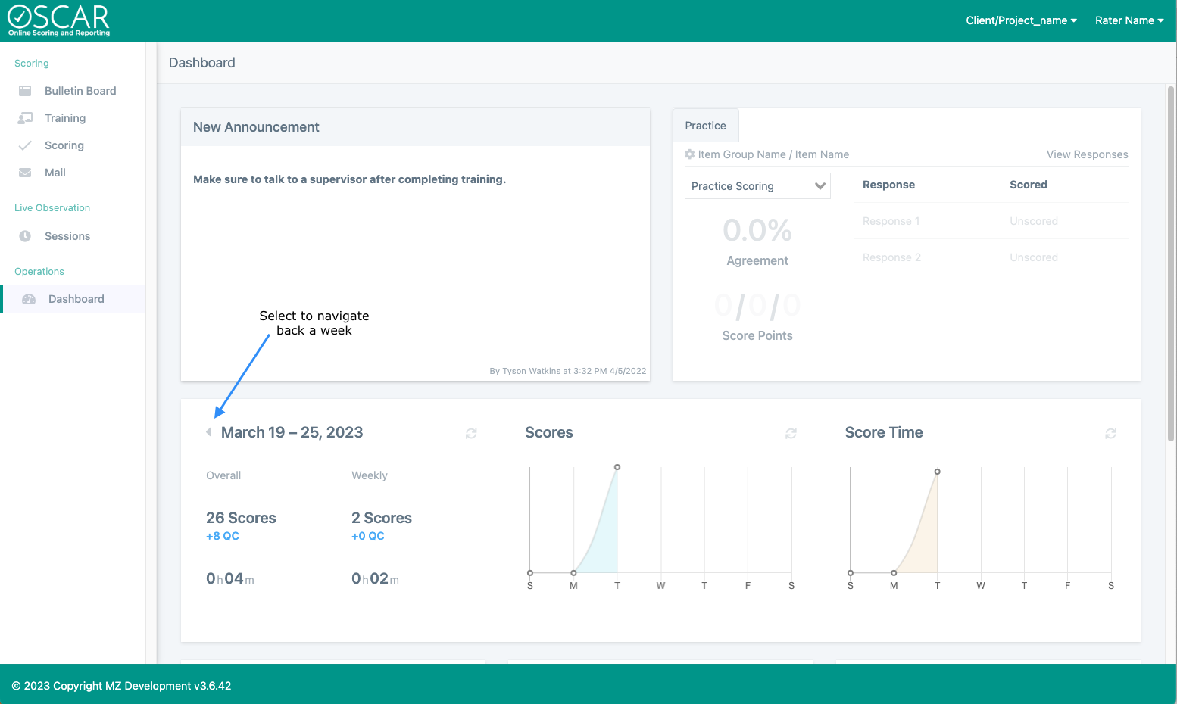Open the Client/Project_name dropdown
1177x704 pixels.
[x=1021, y=20]
